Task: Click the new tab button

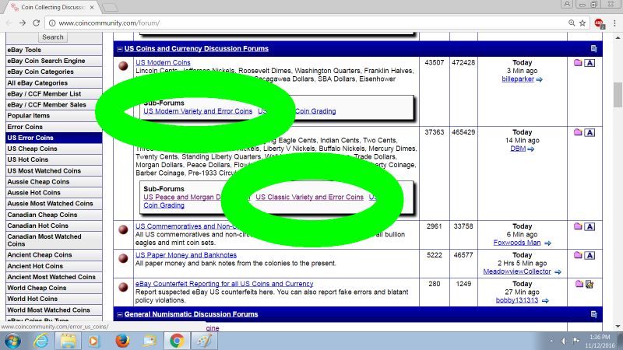Action: (x=109, y=7)
